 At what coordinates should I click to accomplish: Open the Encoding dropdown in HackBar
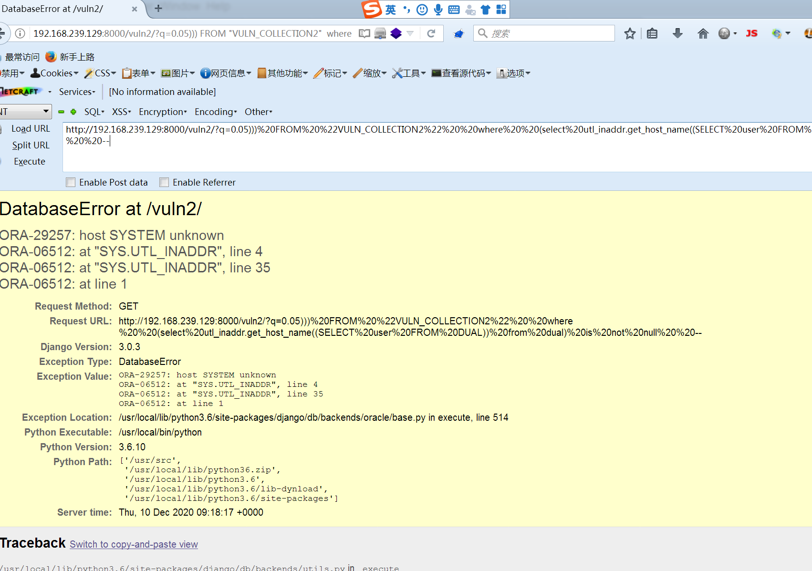click(215, 112)
